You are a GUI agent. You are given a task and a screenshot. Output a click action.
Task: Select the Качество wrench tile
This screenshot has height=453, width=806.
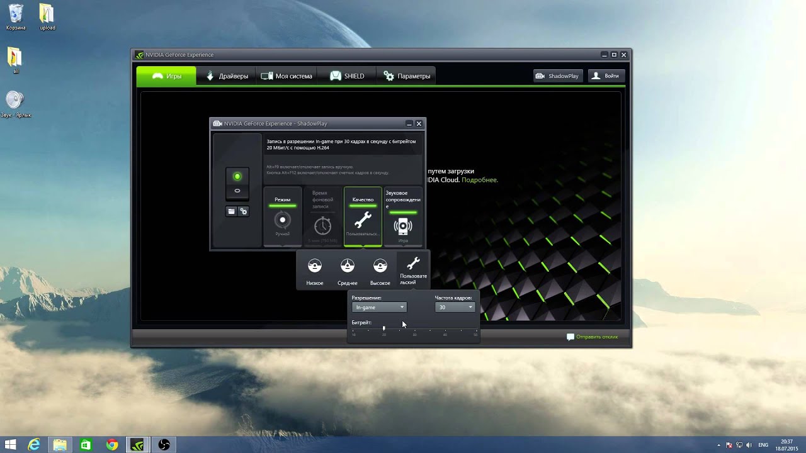point(363,216)
